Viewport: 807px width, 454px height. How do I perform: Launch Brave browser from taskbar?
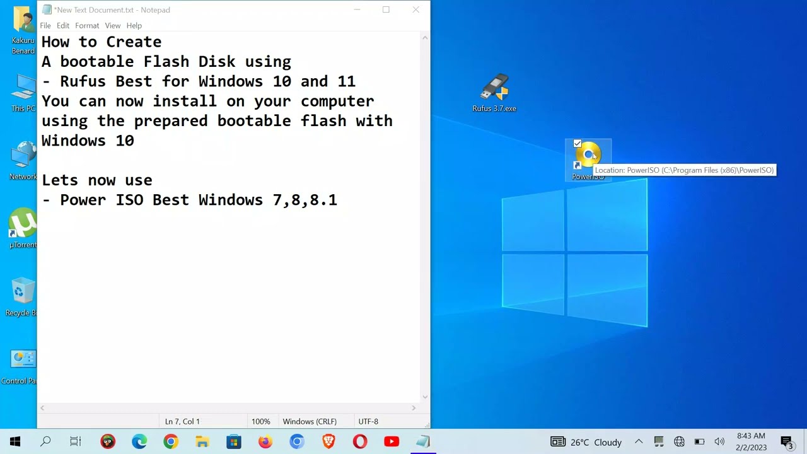click(328, 441)
